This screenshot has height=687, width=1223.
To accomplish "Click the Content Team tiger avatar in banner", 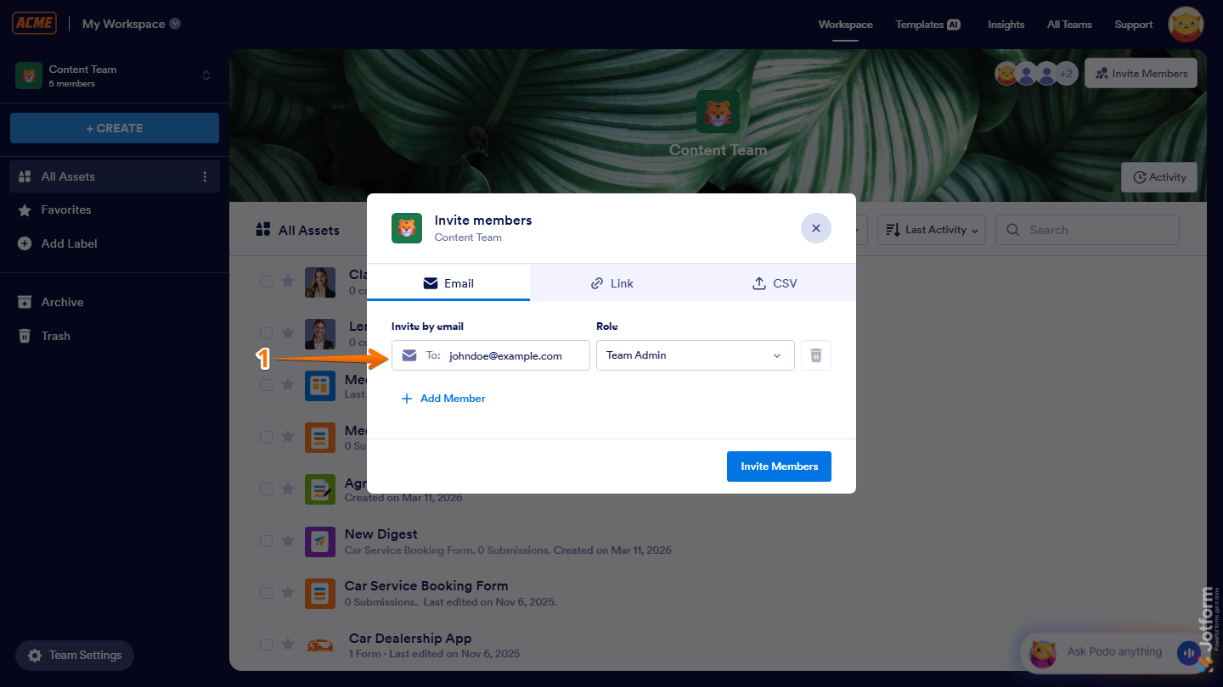I will click(x=718, y=112).
